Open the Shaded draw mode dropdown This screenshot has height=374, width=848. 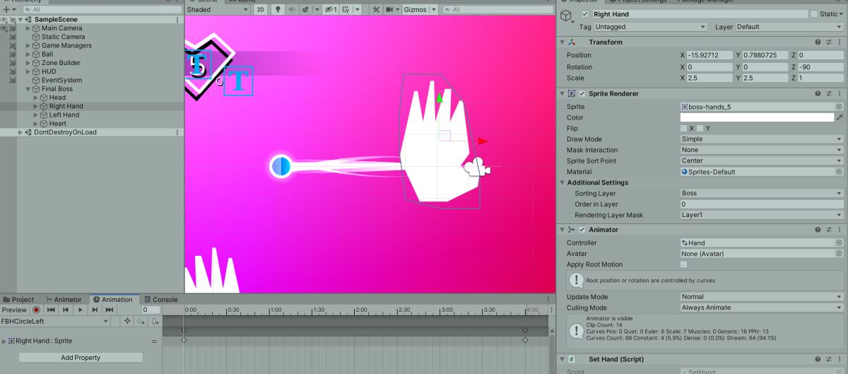(x=218, y=10)
